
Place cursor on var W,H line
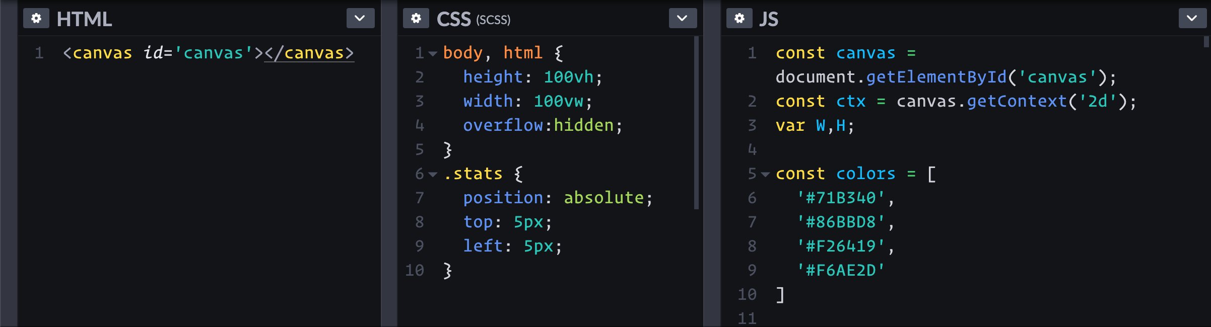[814, 126]
